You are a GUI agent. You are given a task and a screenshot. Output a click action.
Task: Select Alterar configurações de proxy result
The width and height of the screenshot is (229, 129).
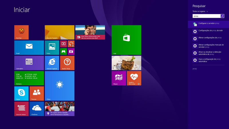[208, 39]
